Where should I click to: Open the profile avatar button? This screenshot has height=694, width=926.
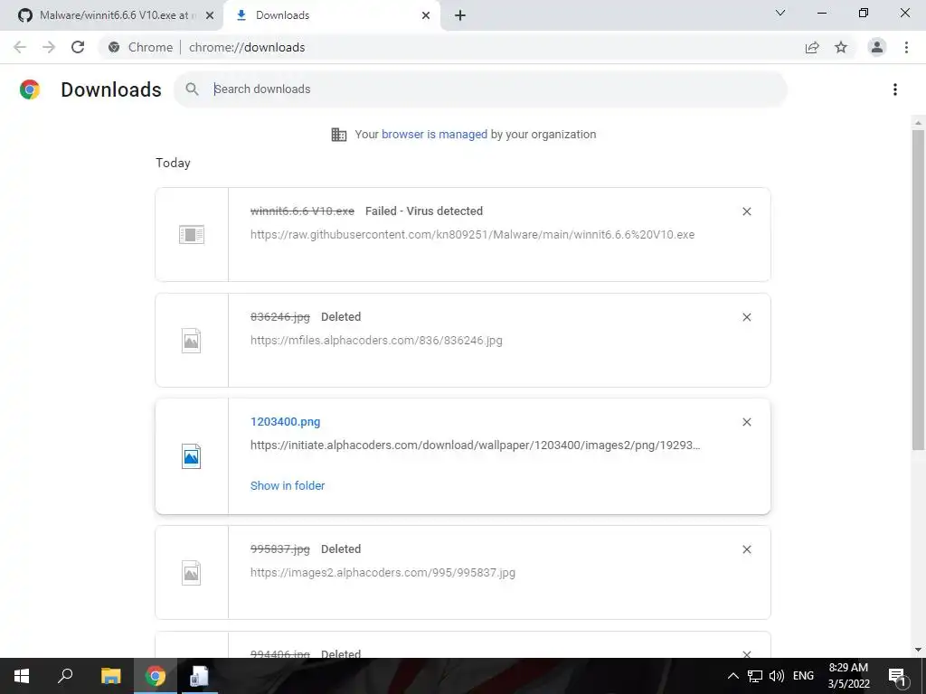point(877,47)
